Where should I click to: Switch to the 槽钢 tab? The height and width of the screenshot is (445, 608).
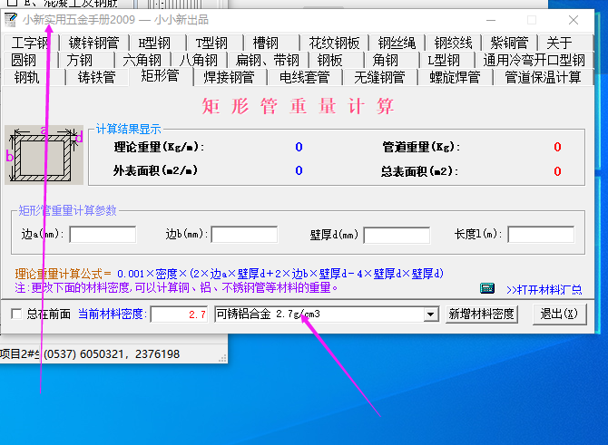click(266, 43)
